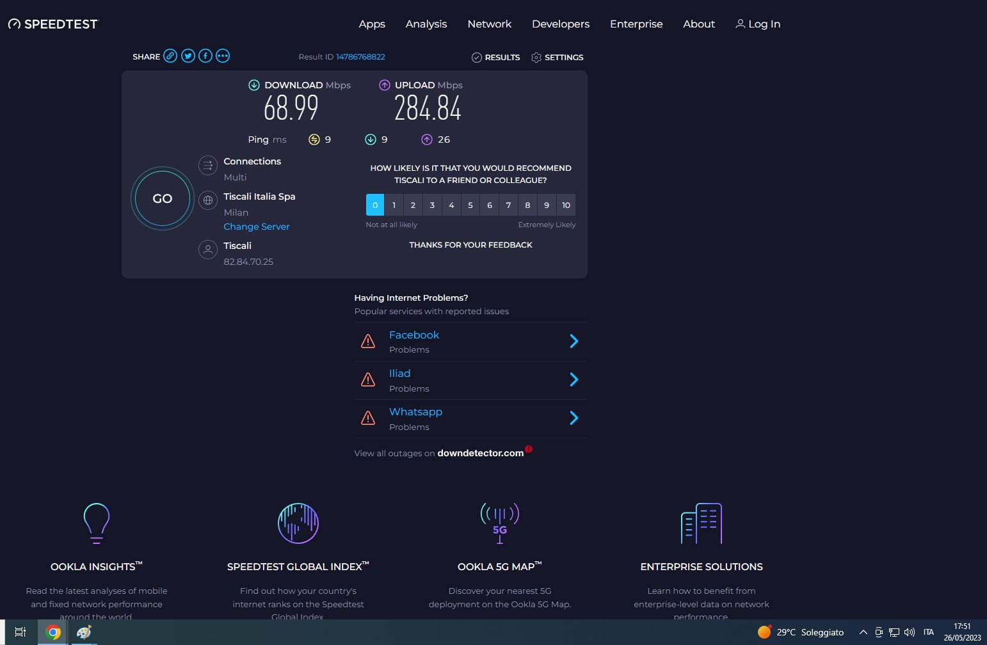
Task: Open the Enterprise menu
Action: 636,24
